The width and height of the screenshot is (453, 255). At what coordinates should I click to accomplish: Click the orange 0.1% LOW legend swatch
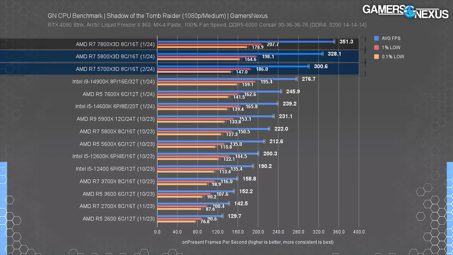(x=376, y=56)
